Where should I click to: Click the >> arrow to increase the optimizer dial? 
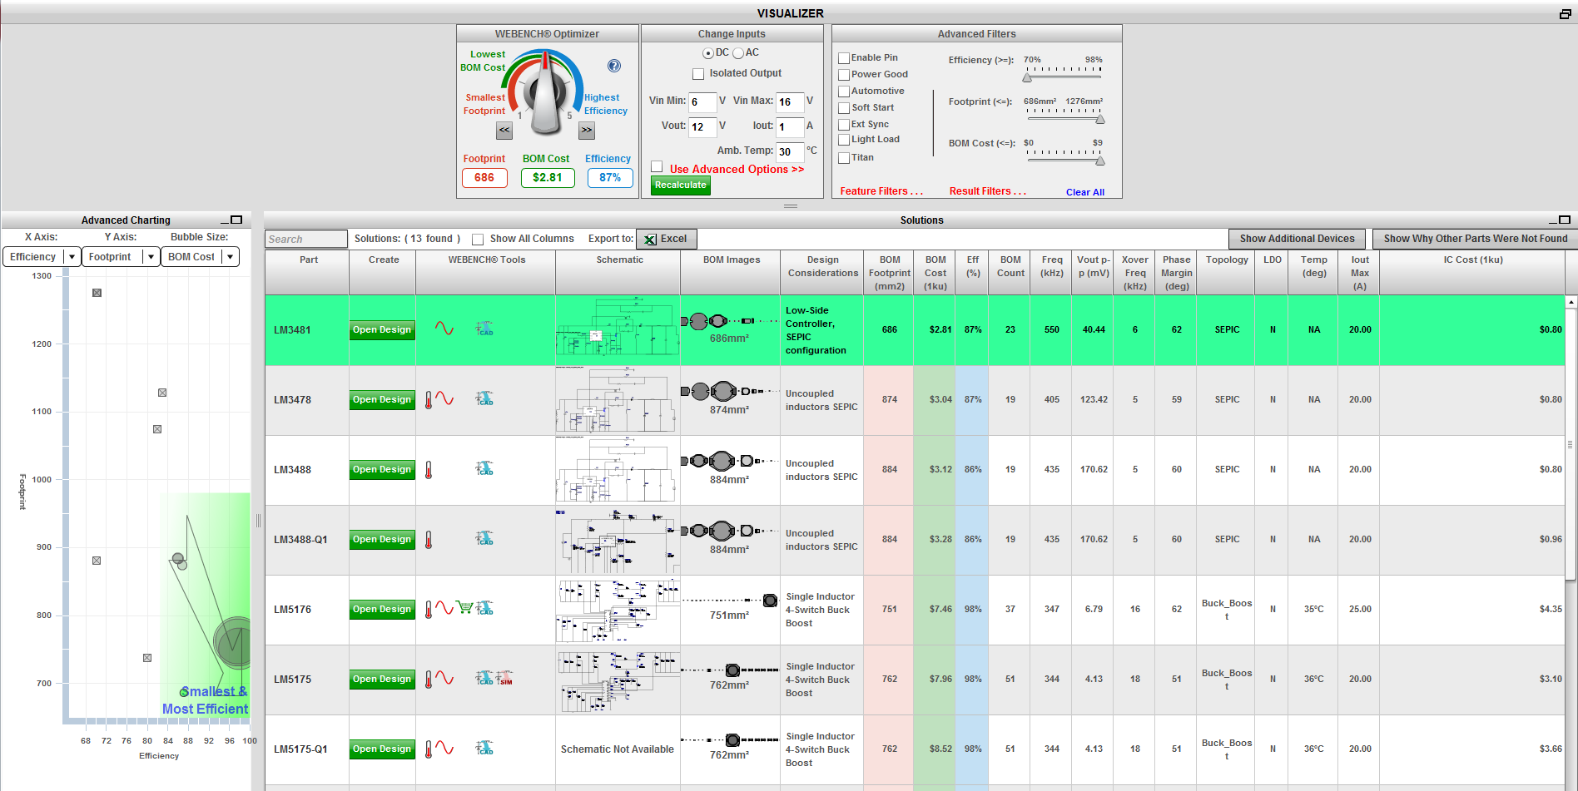[587, 131]
